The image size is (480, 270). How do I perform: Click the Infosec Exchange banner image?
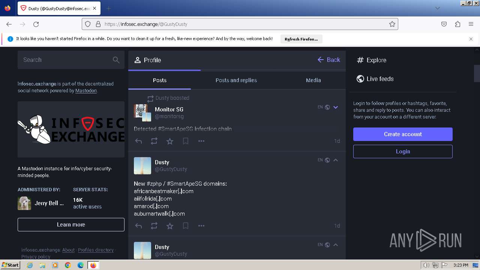click(x=71, y=129)
